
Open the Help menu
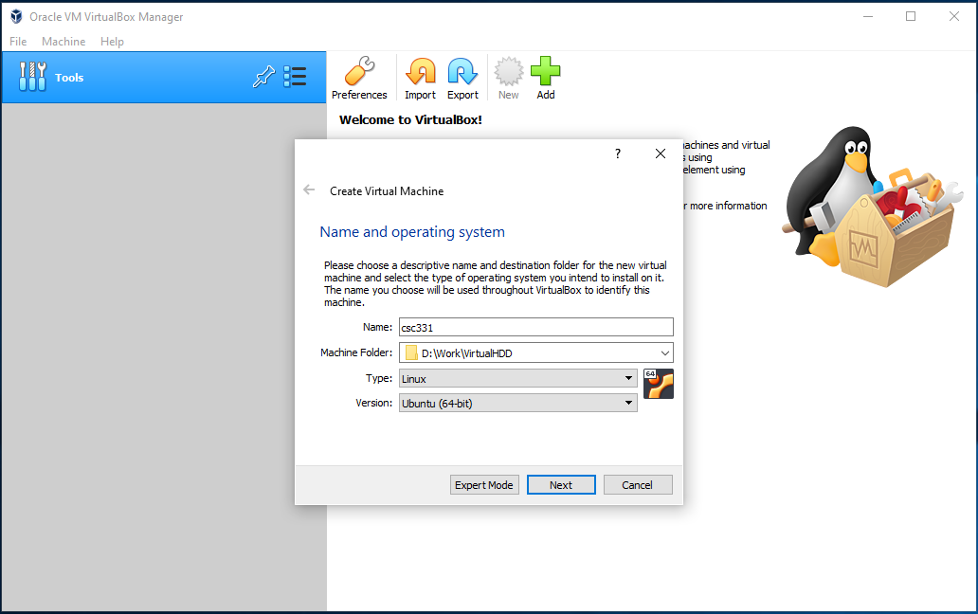(112, 41)
